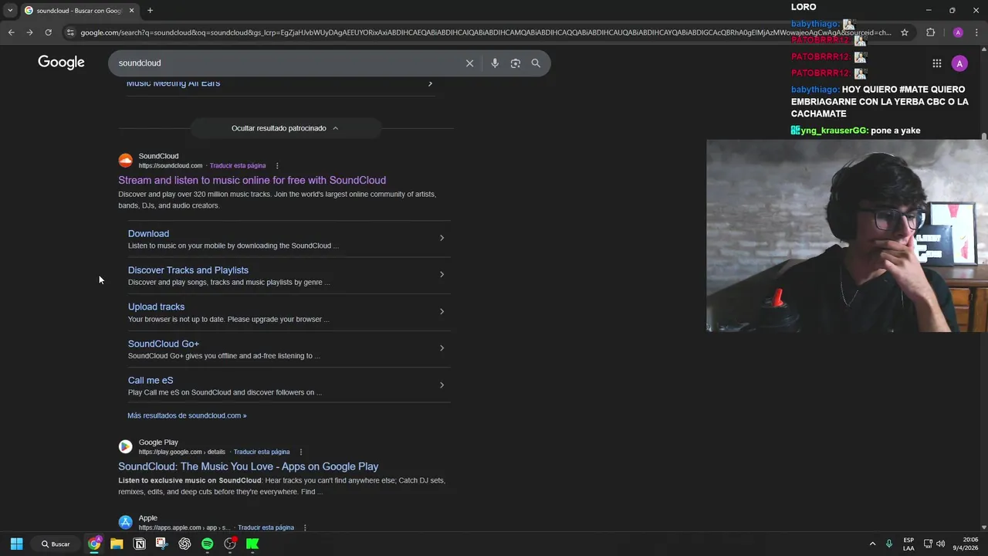
Task: Translate the SoundCloud result with Traducir esta página
Action: coord(238,166)
